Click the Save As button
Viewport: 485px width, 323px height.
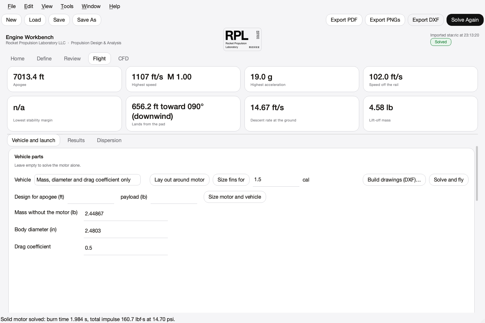coord(87,20)
